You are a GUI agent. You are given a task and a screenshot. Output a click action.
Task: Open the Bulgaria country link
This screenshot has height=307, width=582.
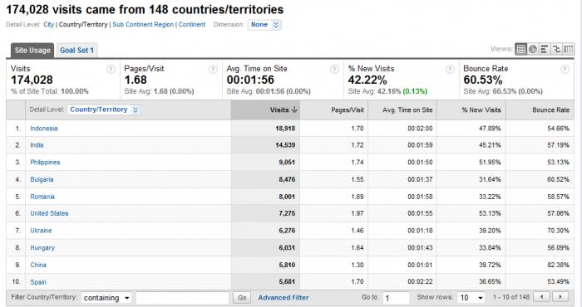tap(42, 179)
